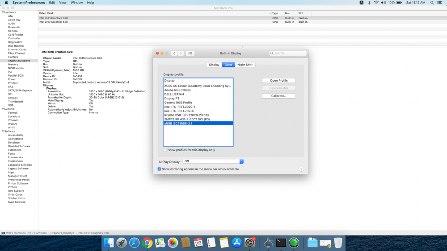447x251 pixels.
Task: Click the Open Profile button
Action: pyautogui.click(x=279, y=80)
